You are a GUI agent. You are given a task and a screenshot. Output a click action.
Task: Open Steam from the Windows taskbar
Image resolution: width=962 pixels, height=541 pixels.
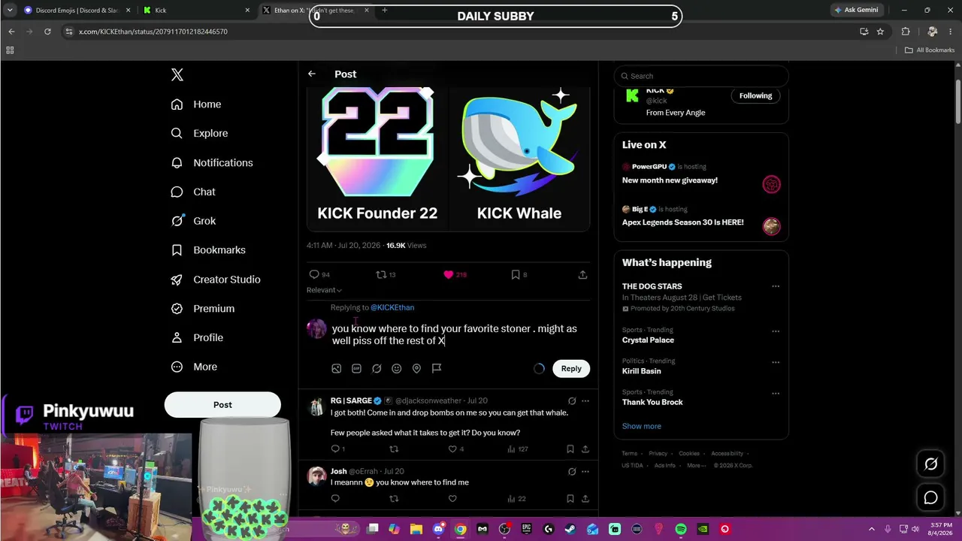(x=570, y=529)
